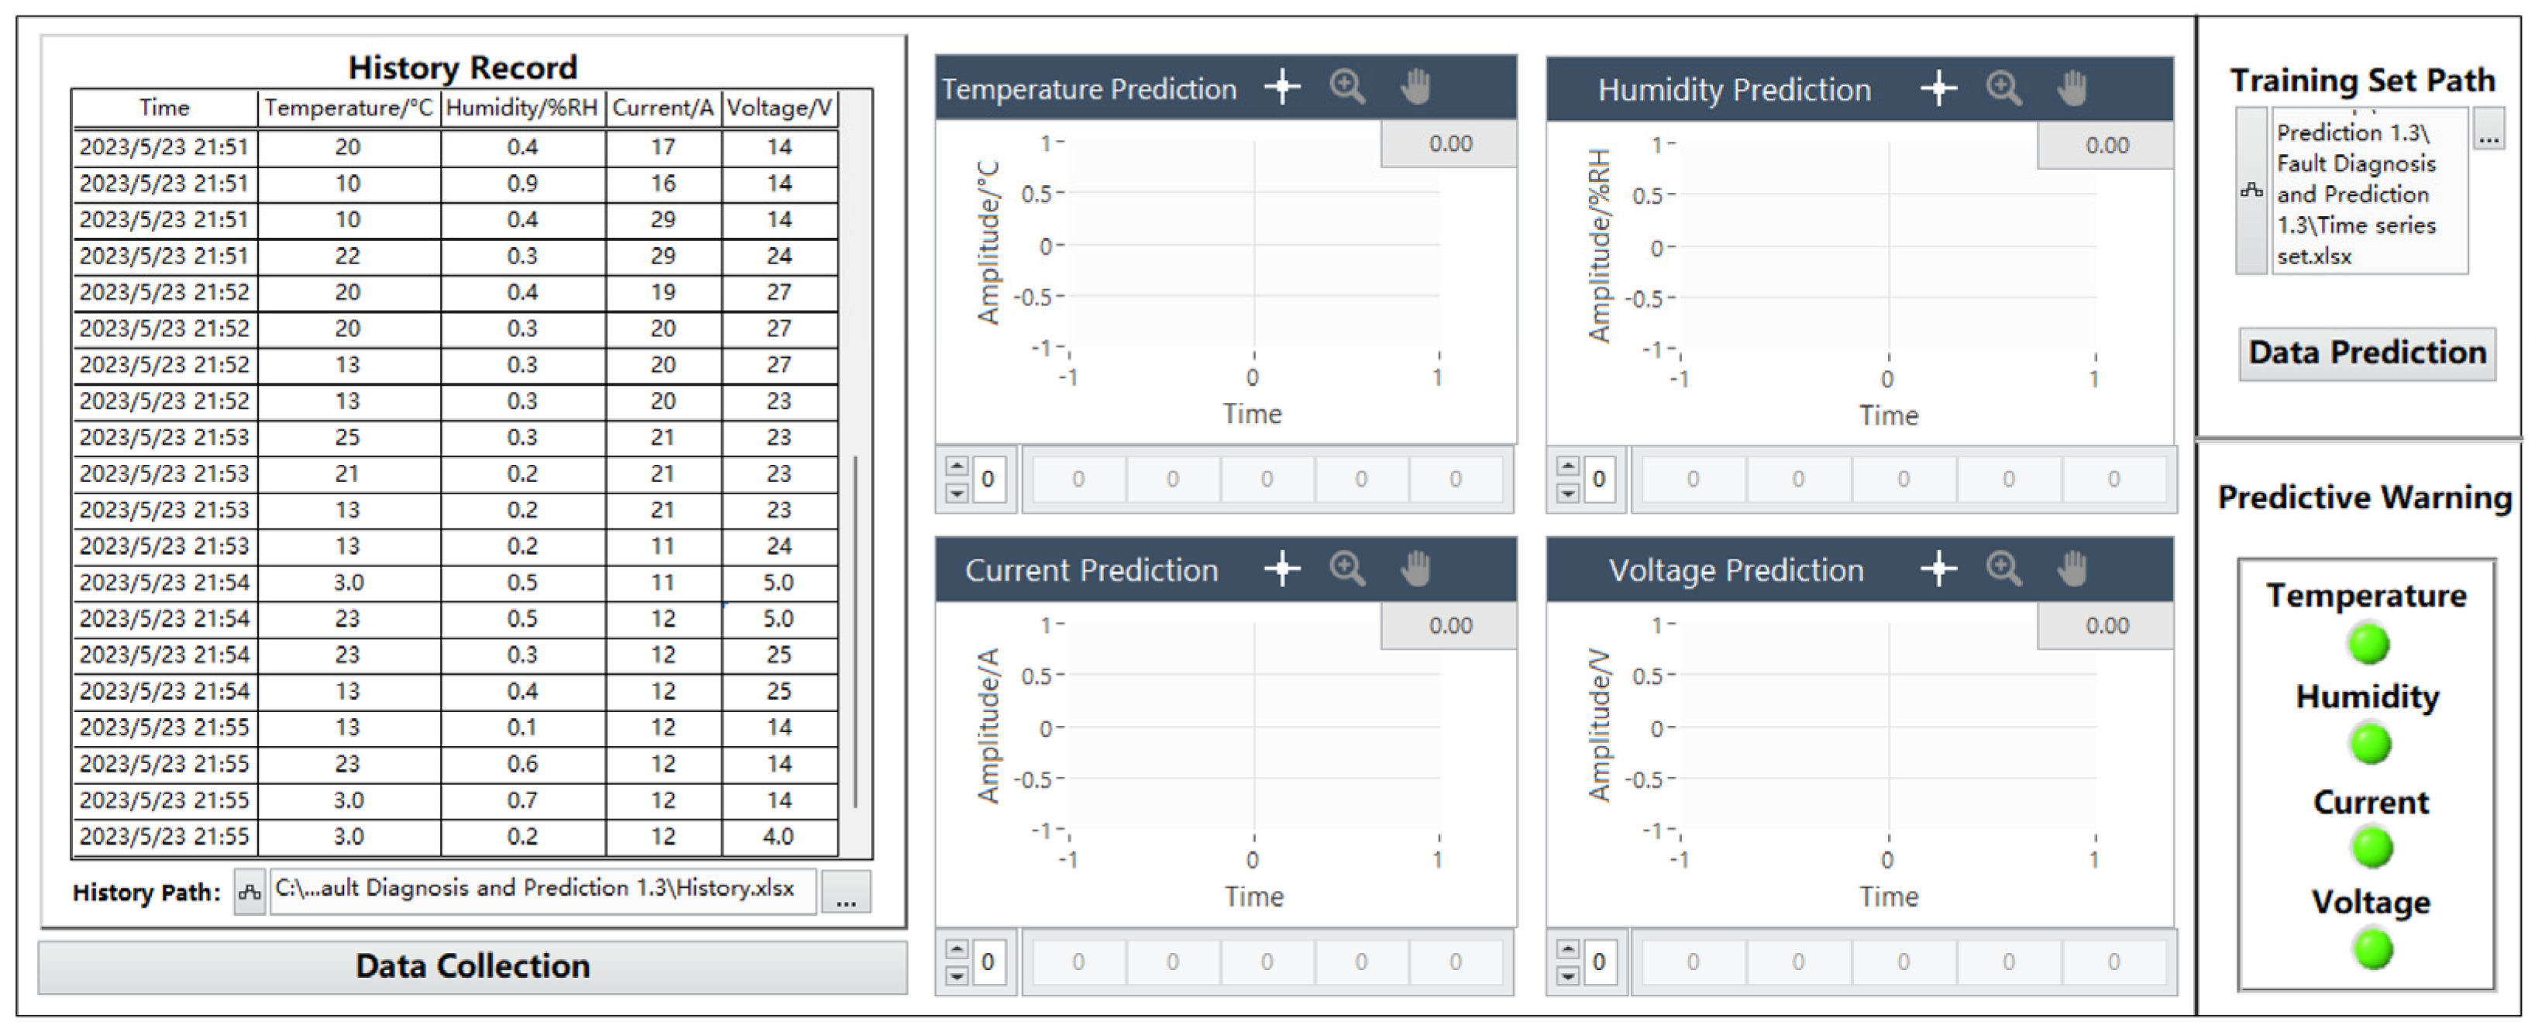This screenshot has height=1032, width=2538.
Task: Browse for the Training Set Path file
Action: pyautogui.click(x=2488, y=135)
